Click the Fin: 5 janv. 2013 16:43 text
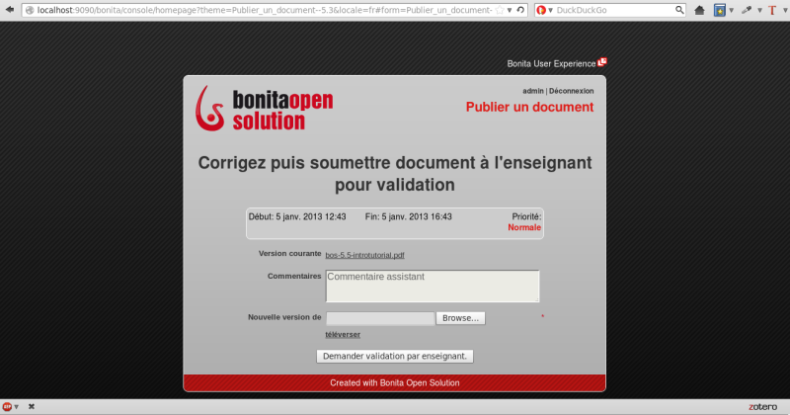Viewport: 790px width, 415px height. coord(409,216)
